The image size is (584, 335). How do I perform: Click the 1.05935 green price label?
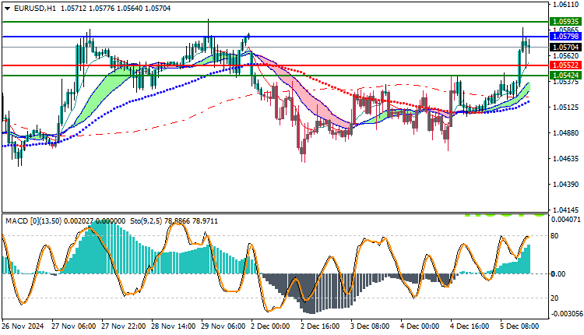point(565,22)
